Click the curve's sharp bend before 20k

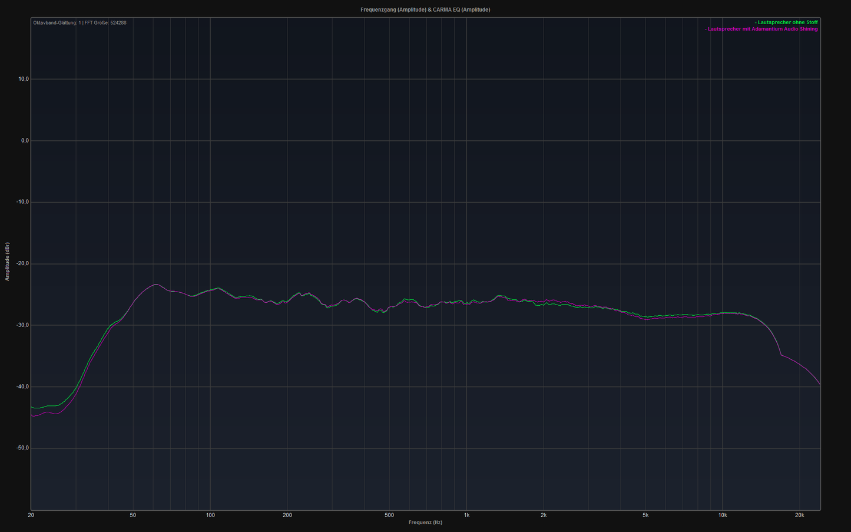pyautogui.click(x=781, y=355)
